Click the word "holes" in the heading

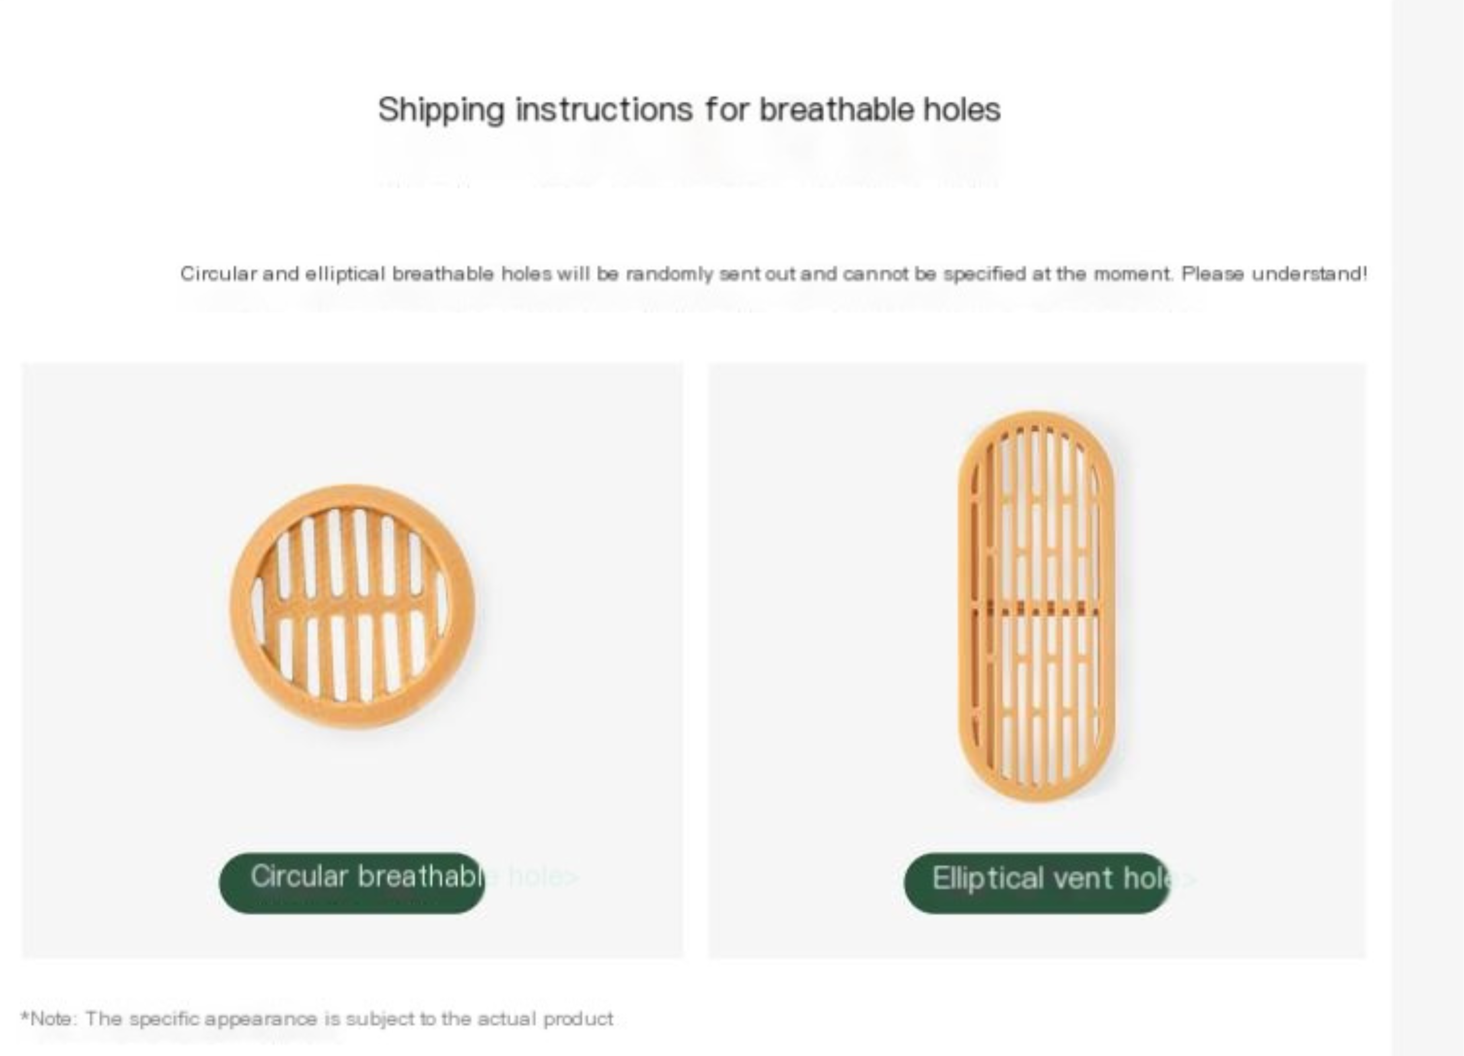pyautogui.click(x=962, y=109)
